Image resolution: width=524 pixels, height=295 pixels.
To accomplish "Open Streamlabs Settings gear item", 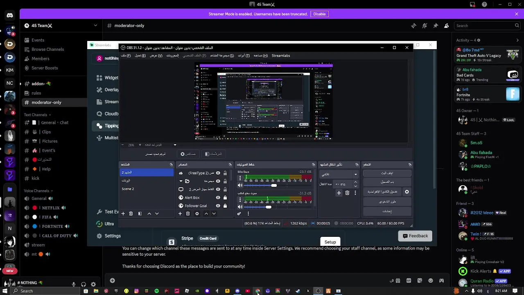I will [x=108, y=236].
